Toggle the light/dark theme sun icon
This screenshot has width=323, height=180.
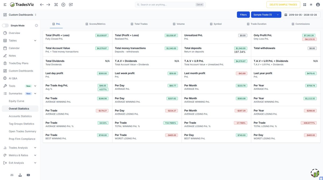click(311, 5)
